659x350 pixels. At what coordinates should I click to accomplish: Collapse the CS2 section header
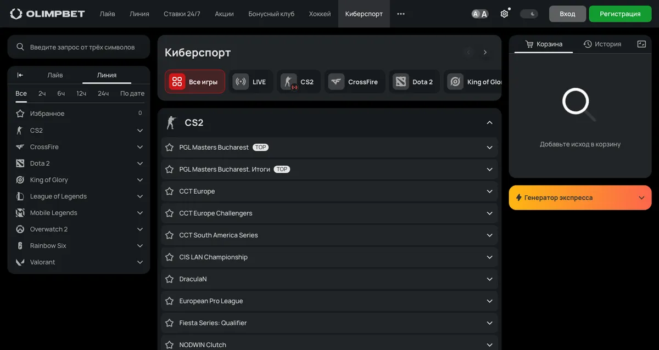click(490, 123)
